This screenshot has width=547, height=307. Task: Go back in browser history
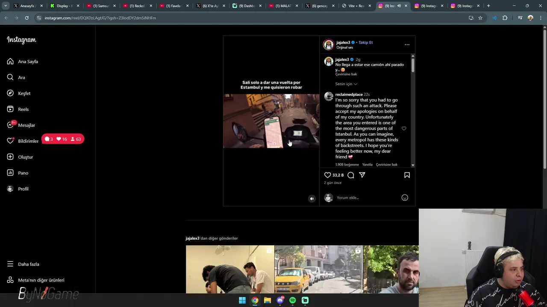[x=6, y=18]
